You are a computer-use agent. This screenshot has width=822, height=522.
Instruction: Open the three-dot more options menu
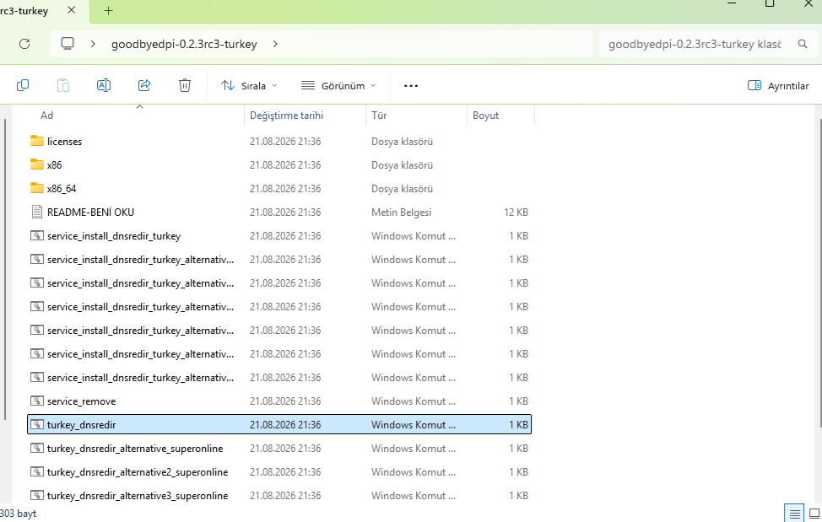411,85
